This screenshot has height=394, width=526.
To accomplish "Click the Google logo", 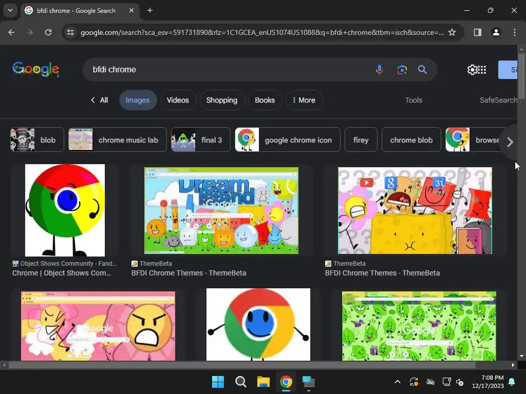I will pyautogui.click(x=36, y=69).
